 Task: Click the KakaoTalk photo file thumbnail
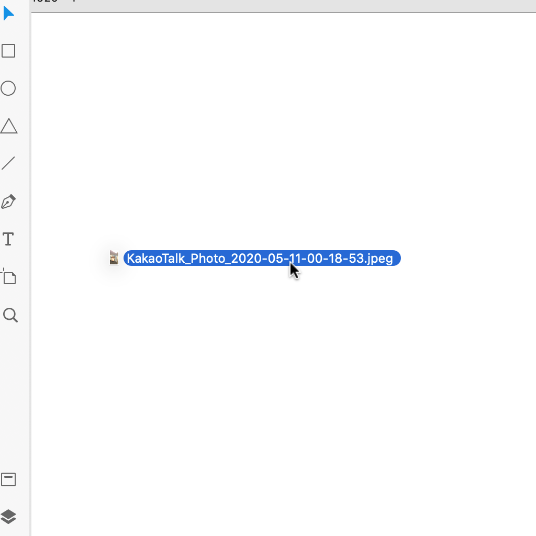tap(114, 258)
